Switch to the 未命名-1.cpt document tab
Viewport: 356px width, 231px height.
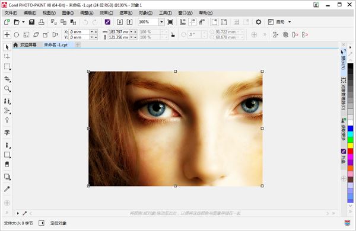tap(56, 45)
